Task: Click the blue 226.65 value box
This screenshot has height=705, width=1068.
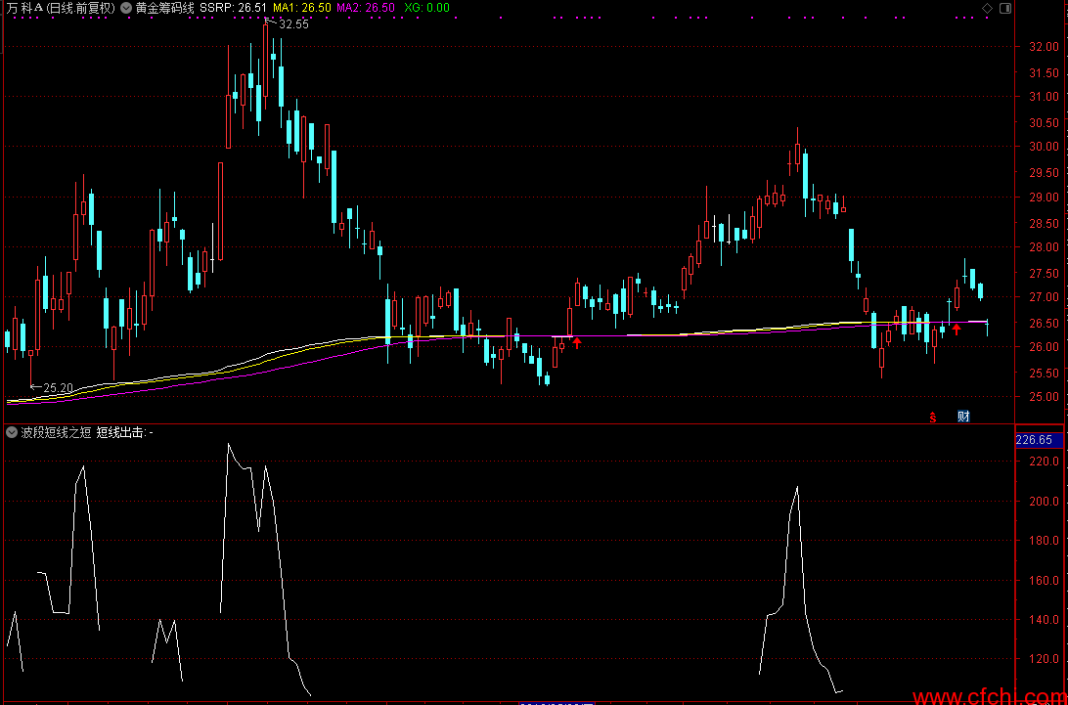Action: 1035,440
